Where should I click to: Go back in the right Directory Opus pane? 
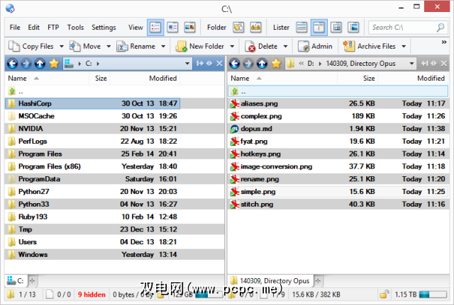pos(235,63)
